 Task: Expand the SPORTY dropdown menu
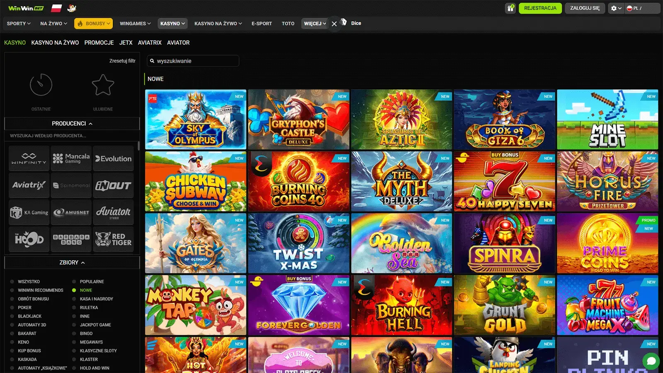point(19,24)
